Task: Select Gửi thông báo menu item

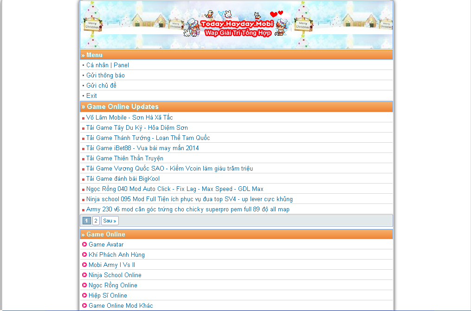Action: pyautogui.click(x=105, y=76)
